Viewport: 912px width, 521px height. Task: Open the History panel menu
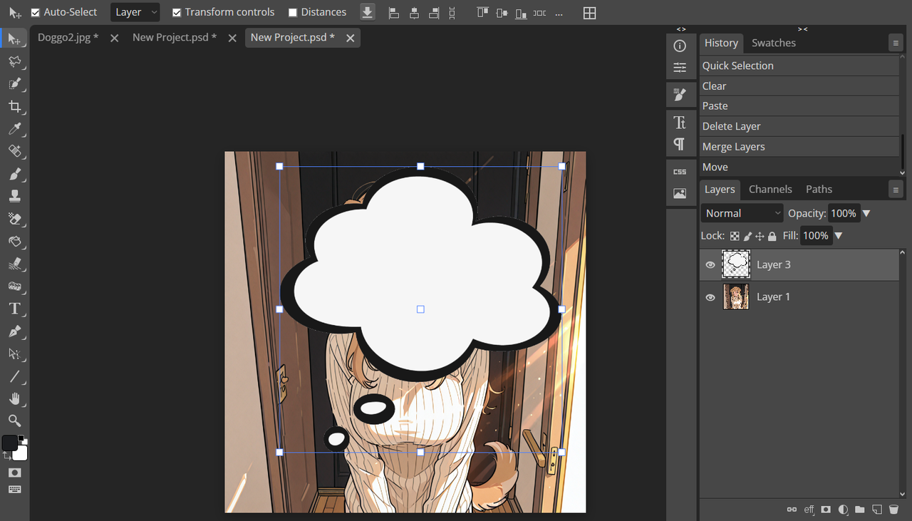coord(896,43)
